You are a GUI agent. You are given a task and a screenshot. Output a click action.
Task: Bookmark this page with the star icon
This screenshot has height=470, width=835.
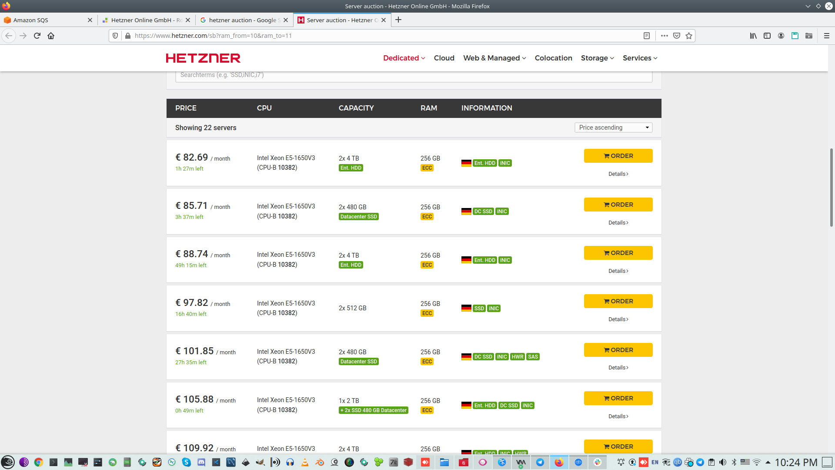pyautogui.click(x=689, y=36)
